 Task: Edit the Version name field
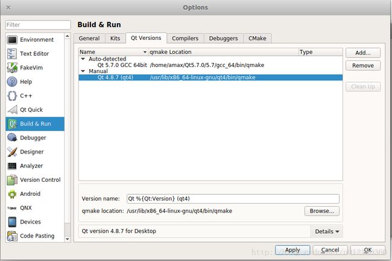tap(233, 199)
